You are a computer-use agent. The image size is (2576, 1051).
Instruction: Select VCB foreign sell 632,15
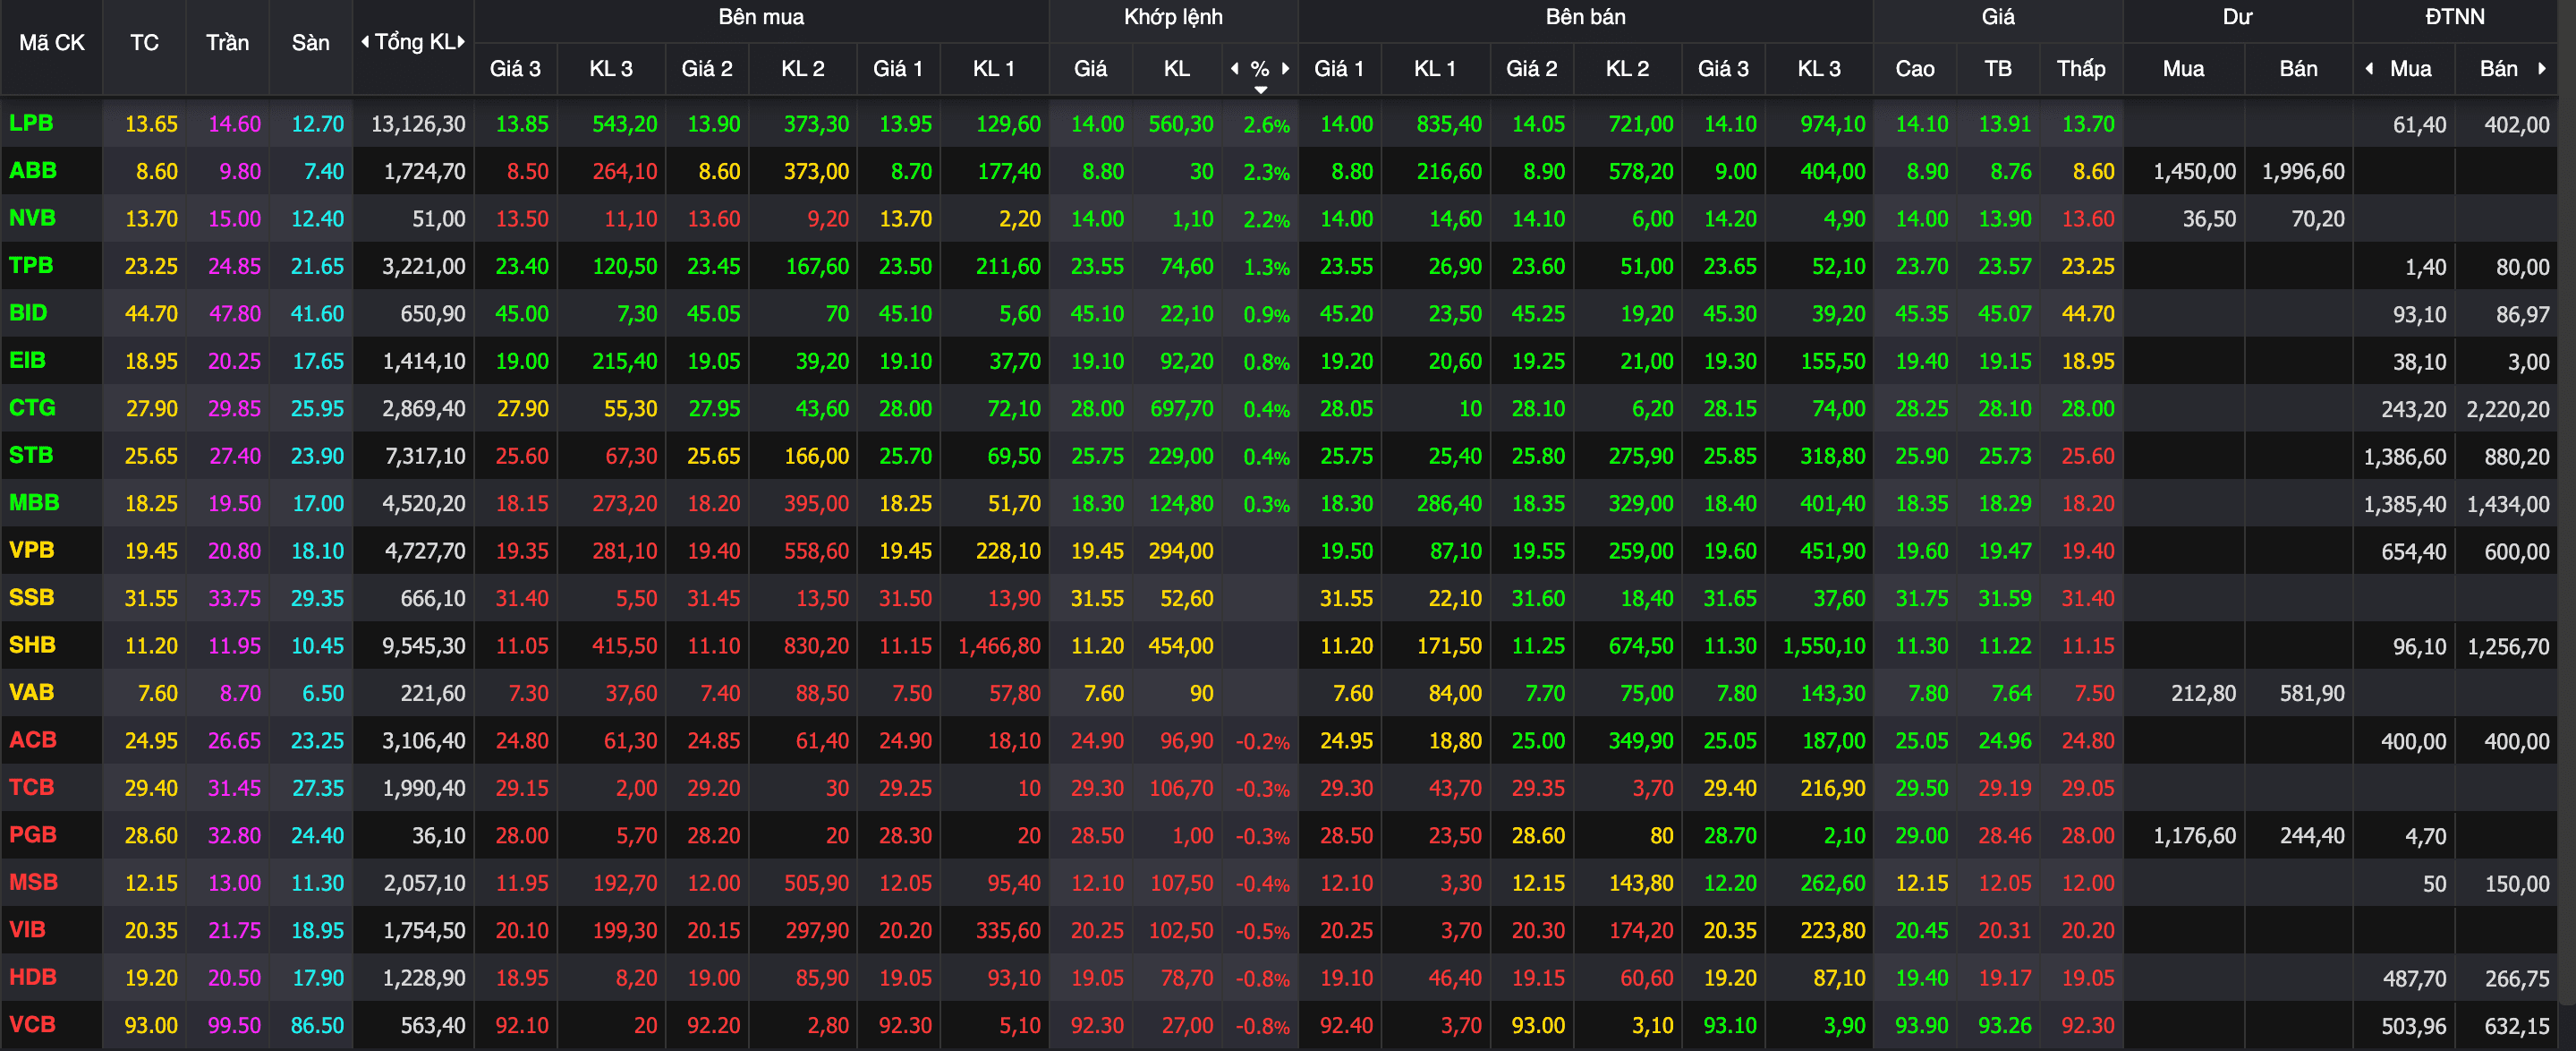click(2517, 1026)
